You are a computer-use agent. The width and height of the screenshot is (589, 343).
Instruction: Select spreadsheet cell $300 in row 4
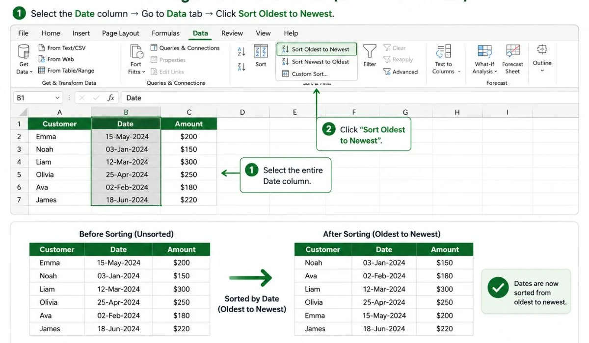[189, 162]
